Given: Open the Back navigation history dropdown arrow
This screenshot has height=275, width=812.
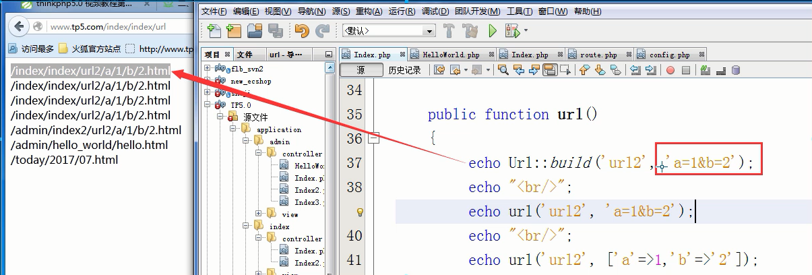Looking at the screenshot, I should (x=465, y=69).
